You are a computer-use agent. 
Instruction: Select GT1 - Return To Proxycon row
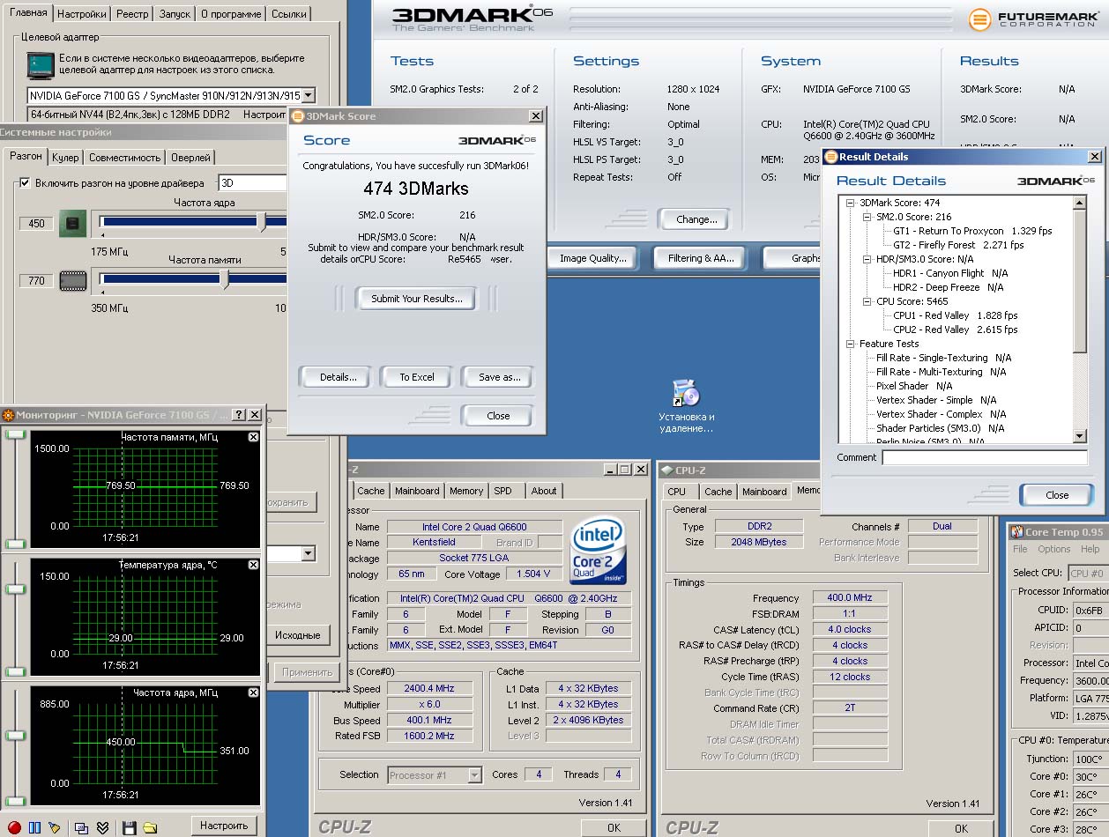(x=972, y=231)
